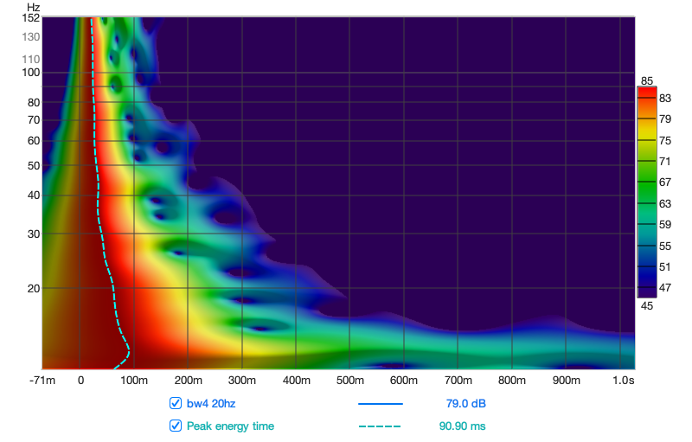Click the 90.90 ms value
The height and width of the screenshot is (442, 692).
[x=462, y=426]
